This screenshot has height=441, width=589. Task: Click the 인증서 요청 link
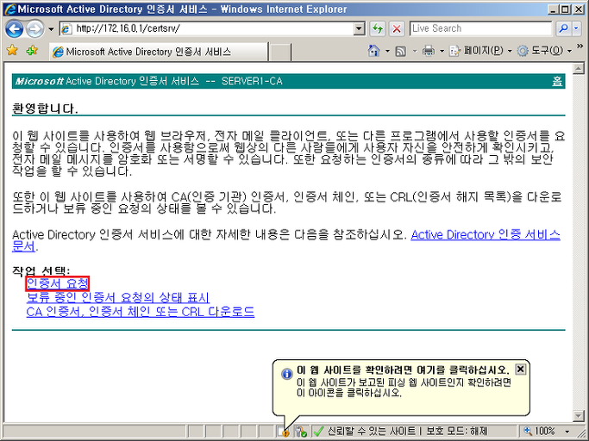click(58, 283)
